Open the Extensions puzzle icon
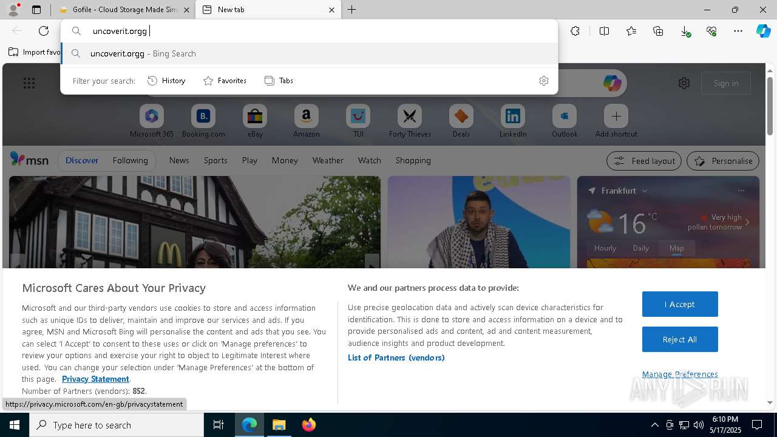This screenshot has height=437, width=777. tap(575, 31)
